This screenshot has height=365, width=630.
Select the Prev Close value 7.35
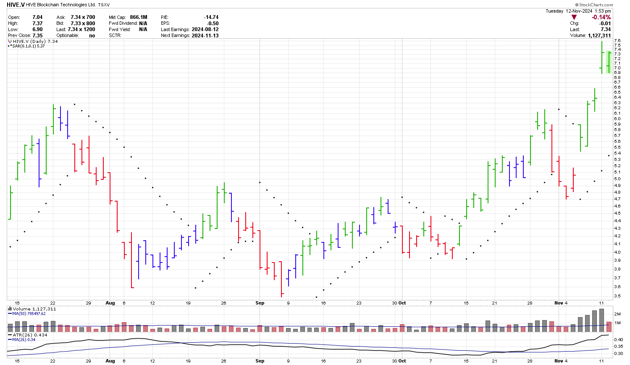click(37, 36)
